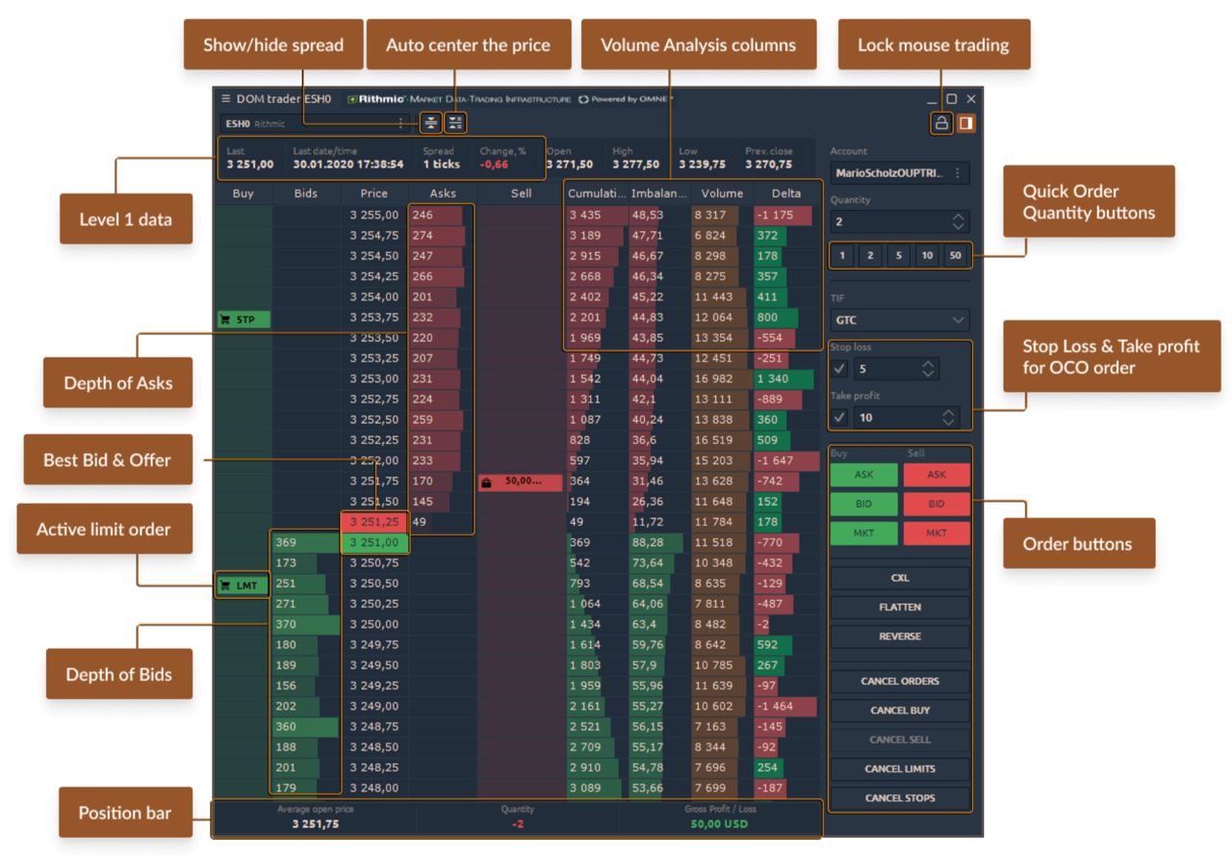
Task: Click the green Buy BID button
Action: point(863,504)
